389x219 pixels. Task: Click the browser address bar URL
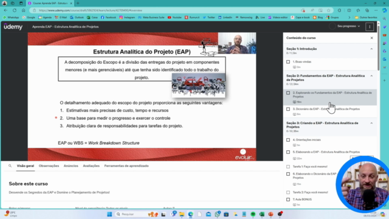[x=91, y=10]
